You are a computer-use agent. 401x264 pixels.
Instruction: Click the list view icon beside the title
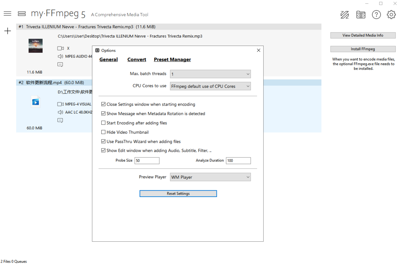(x=22, y=14)
